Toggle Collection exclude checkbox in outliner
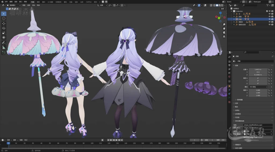The width and height of the screenshot is (275, 152). point(267,11)
